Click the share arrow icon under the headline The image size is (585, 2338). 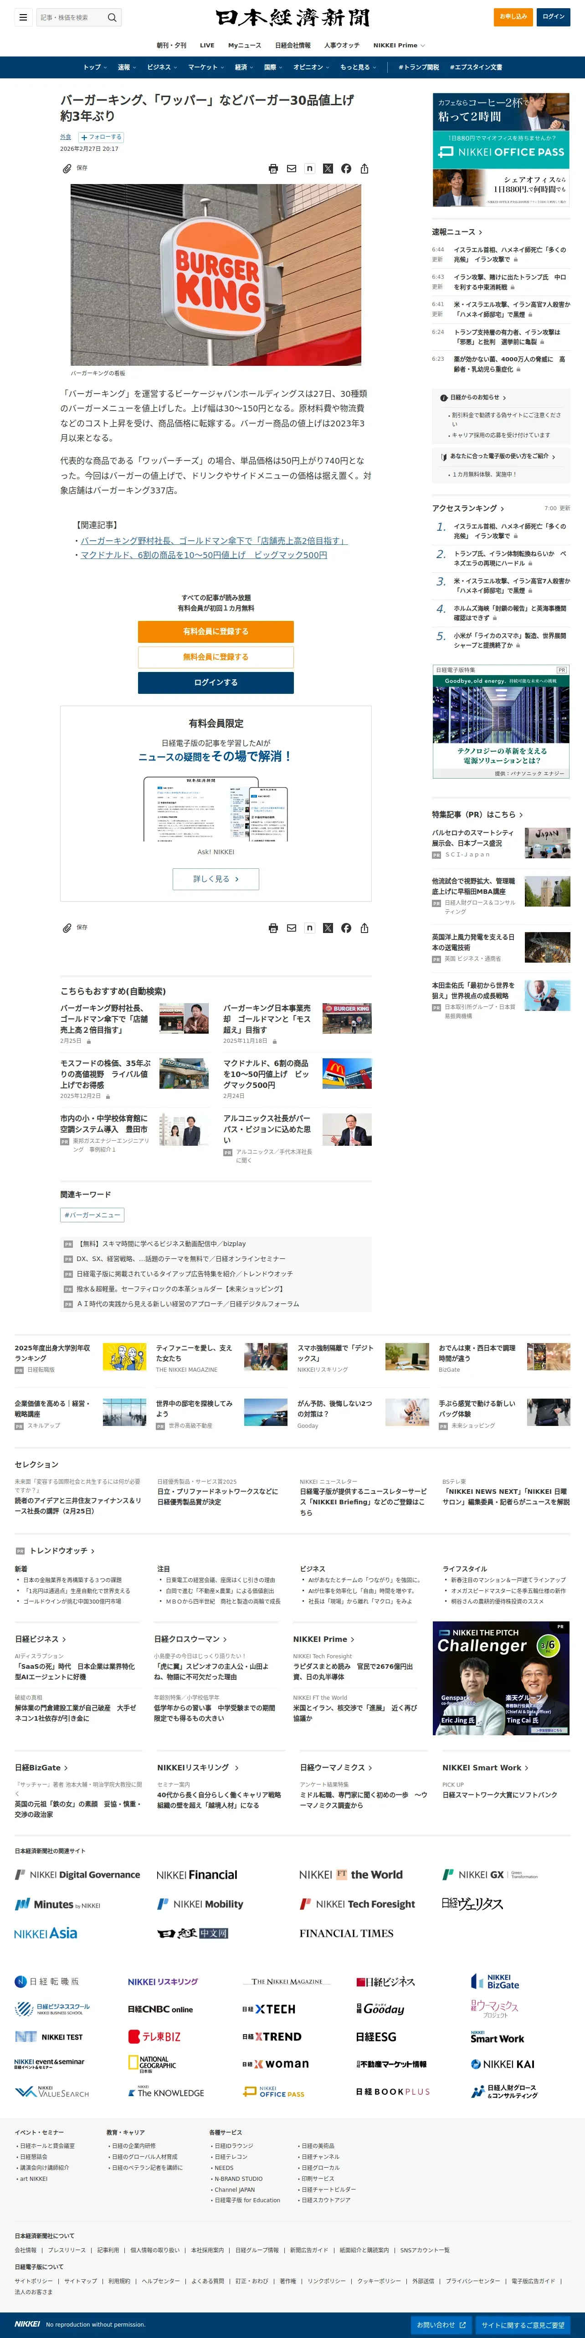point(364,169)
